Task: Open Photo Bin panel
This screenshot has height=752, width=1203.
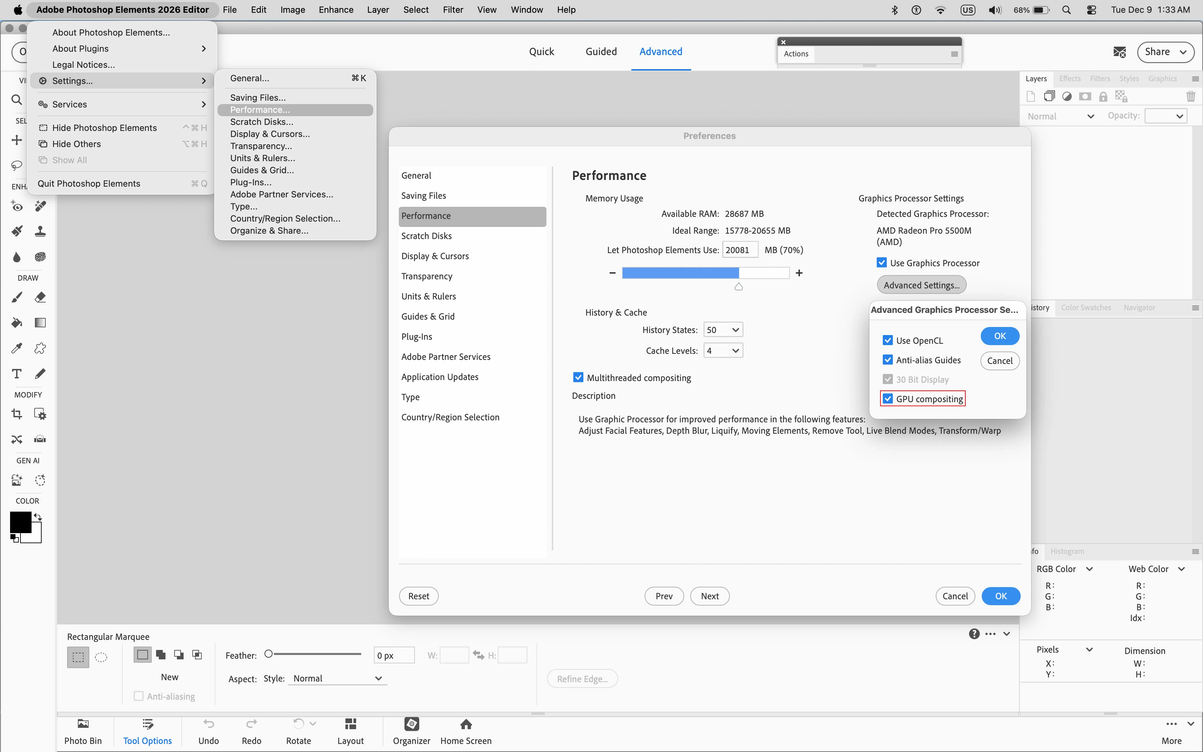Action: pos(83,732)
